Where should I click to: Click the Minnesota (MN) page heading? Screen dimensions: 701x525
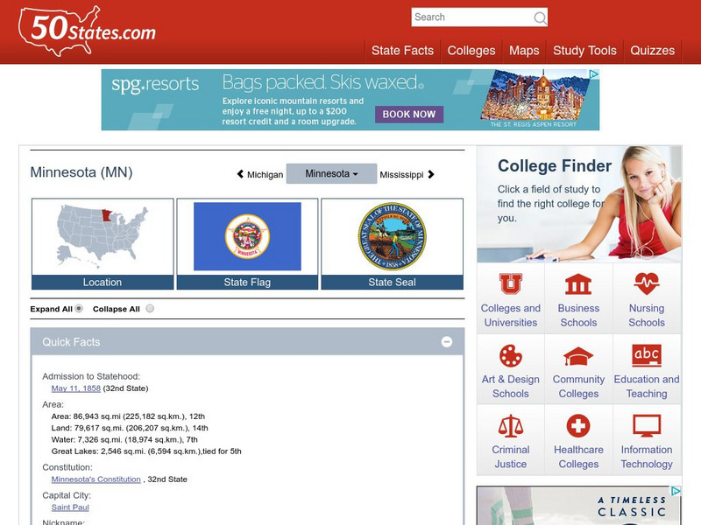(81, 172)
